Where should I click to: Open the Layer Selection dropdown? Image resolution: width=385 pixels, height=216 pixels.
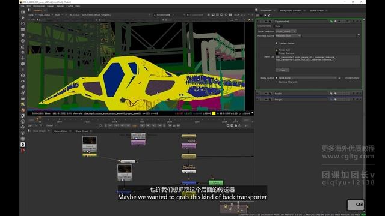click(286, 31)
